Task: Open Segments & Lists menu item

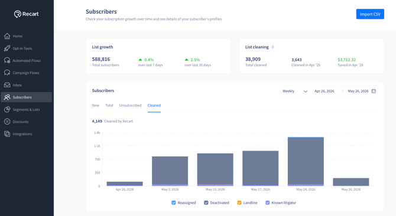Action: point(26,109)
